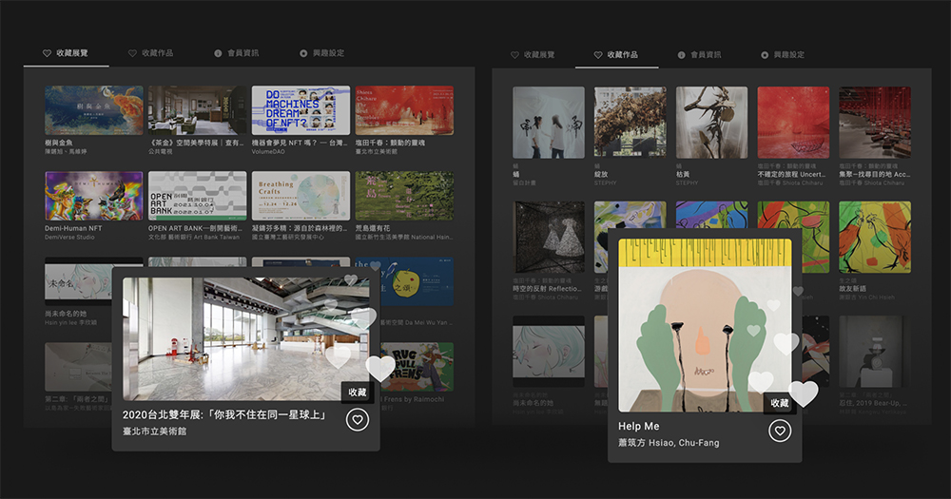Toggle favorite heart on Help Me artwork

pos(780,432)
